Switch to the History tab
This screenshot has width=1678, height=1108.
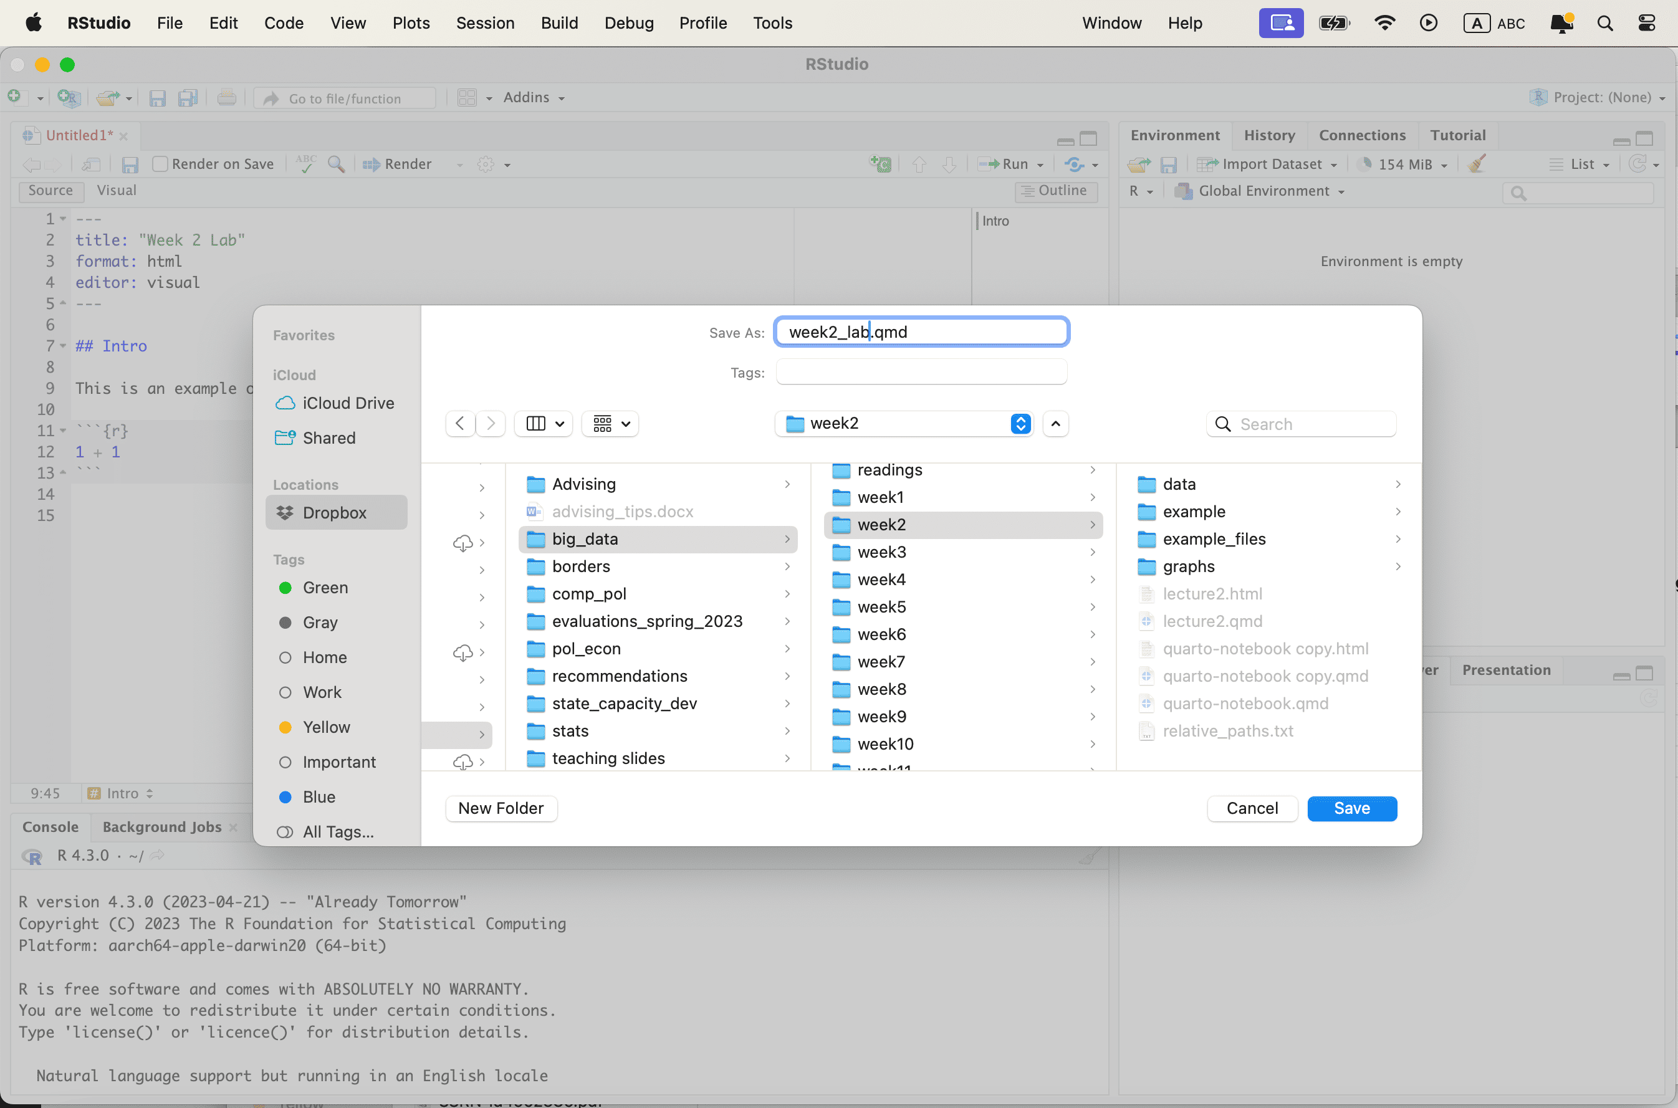point(1268,135)
